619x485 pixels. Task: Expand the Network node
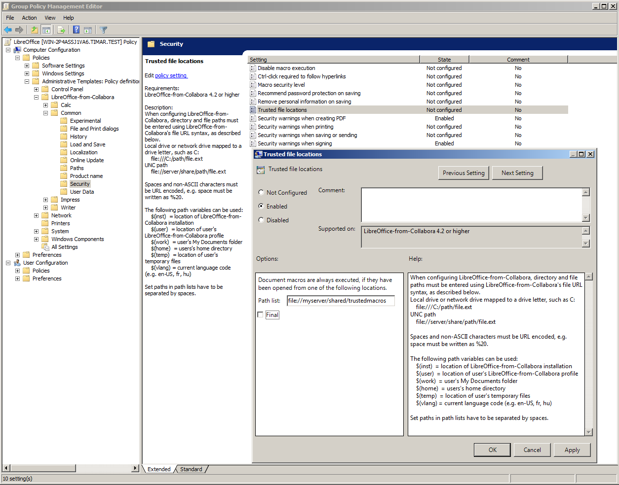tap(36, 215)
